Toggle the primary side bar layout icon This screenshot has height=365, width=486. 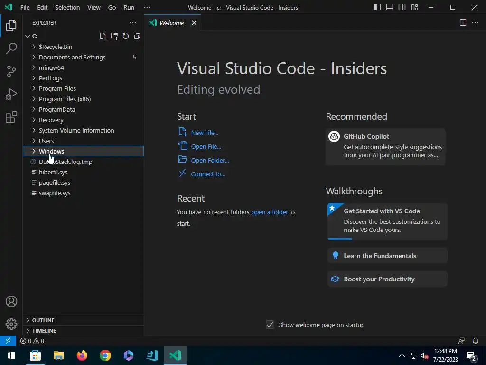click(377, 7)
